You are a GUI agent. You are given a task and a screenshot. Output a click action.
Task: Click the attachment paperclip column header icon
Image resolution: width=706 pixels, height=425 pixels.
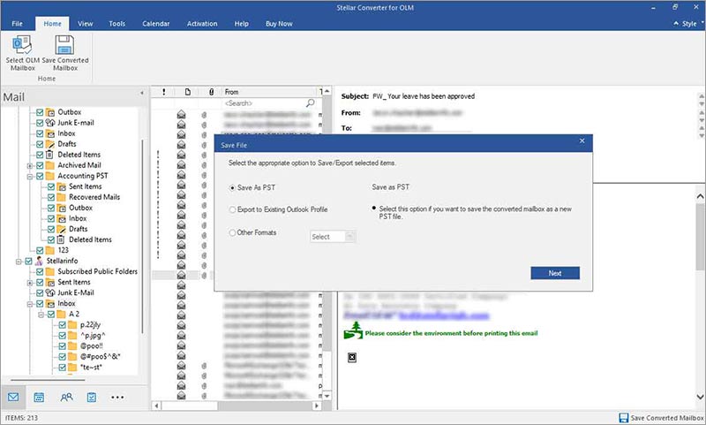211,92
